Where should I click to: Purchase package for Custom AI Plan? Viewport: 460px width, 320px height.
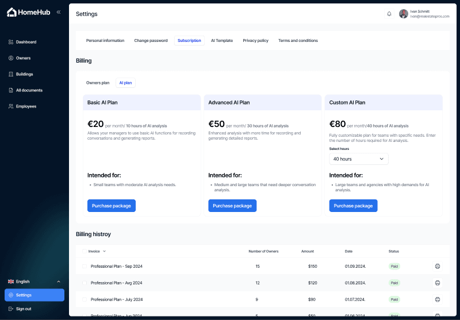353,206
